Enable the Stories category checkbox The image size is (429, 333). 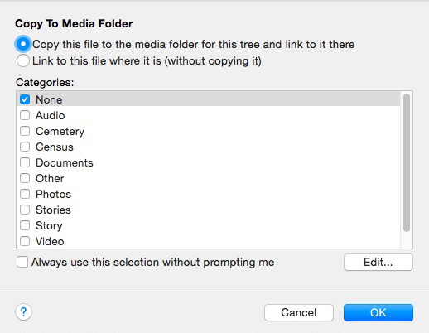[x=25, y=210]
